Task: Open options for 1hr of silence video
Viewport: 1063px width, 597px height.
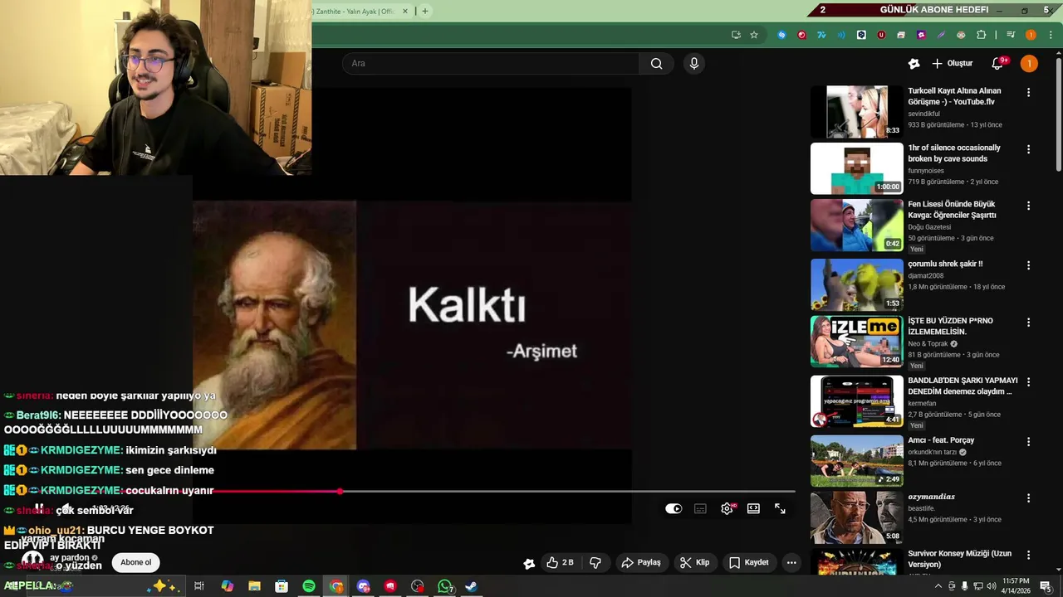Action: pos(1028,149)
